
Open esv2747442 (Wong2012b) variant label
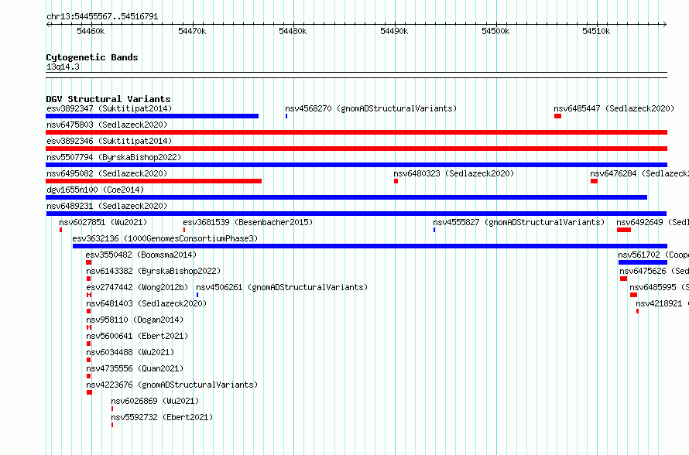[x=137, y=287]
